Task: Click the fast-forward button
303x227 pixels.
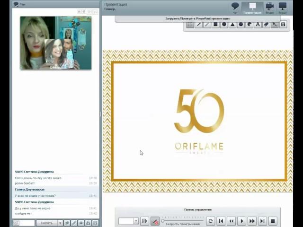Action: (x=252, y=221)
